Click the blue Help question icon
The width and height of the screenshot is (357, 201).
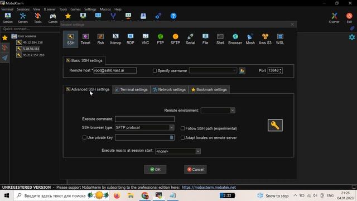click(173, 16)
